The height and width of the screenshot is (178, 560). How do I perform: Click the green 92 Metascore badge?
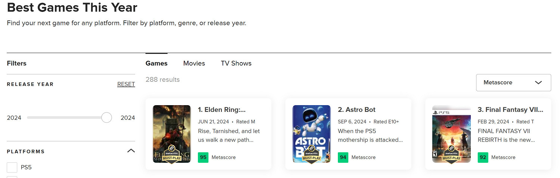coord(483,157)
